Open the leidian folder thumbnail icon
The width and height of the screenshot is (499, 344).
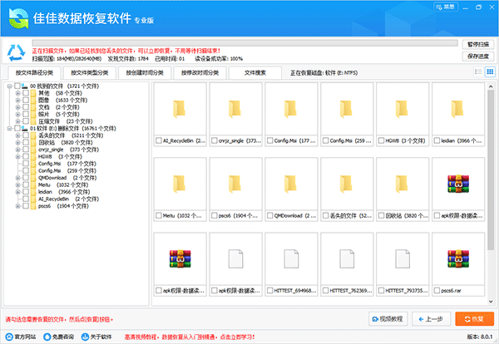(457, 109)
